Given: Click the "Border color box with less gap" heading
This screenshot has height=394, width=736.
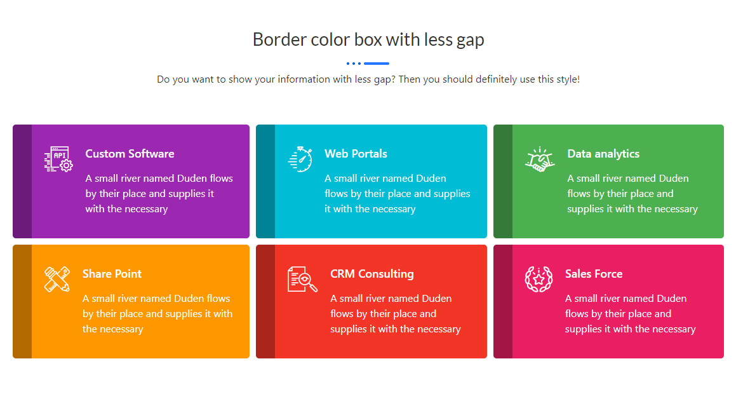Looking at the screenshot, I should 368,39.
